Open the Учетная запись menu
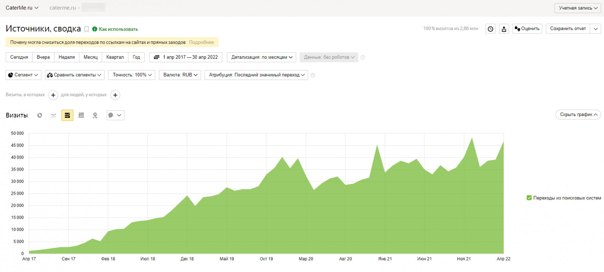Image resolution: width=604 pixels, height=272 pixels. (x=578, y=8)
